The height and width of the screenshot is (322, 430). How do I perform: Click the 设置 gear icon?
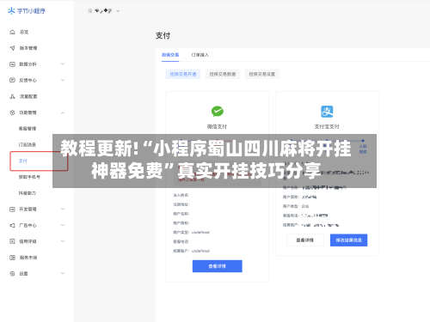(x=12, y=274)
